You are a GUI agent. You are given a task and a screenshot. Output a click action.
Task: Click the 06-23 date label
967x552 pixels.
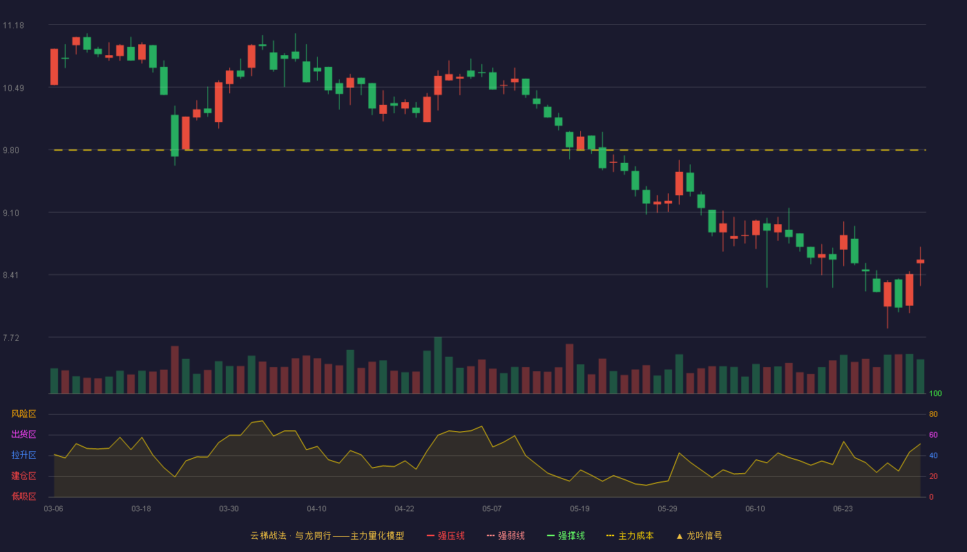[x=843, y=509]
